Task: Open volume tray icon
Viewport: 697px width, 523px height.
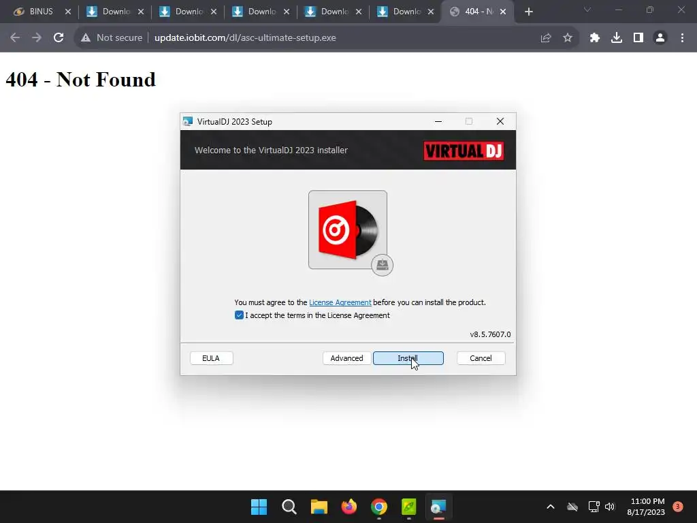Action: [609, 507]
